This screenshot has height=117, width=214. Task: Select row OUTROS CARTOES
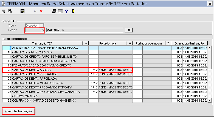click(105, 96)
